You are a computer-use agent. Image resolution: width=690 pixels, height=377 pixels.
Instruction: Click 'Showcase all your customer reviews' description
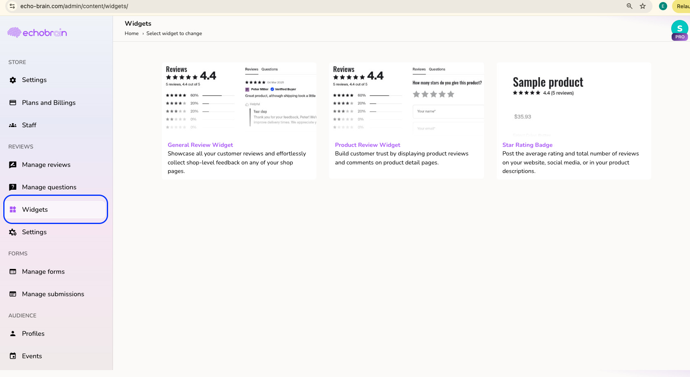coord(237,162)
